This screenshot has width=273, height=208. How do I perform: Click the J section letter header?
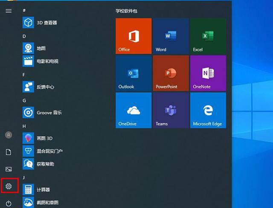[x=23, y=177]
